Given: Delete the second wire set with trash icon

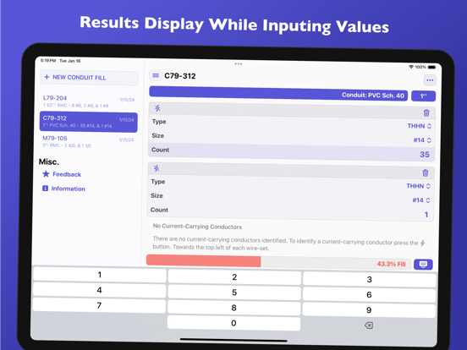Looking at the screenshot, I should point(426,172).
